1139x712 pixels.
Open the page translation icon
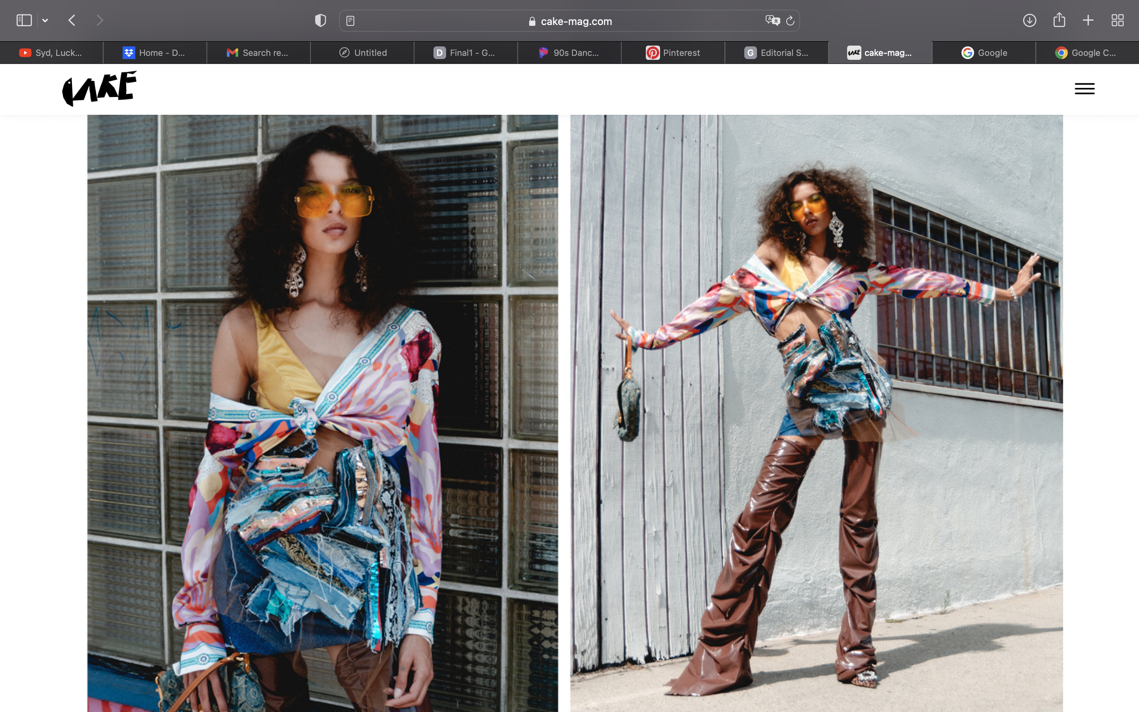pos(772,20)
